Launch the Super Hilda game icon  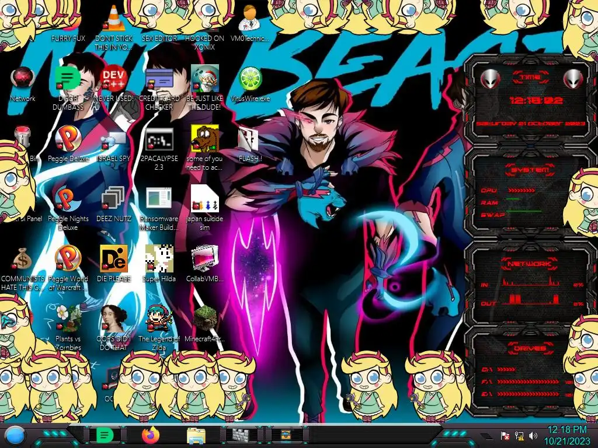click(x=159, y=259)
